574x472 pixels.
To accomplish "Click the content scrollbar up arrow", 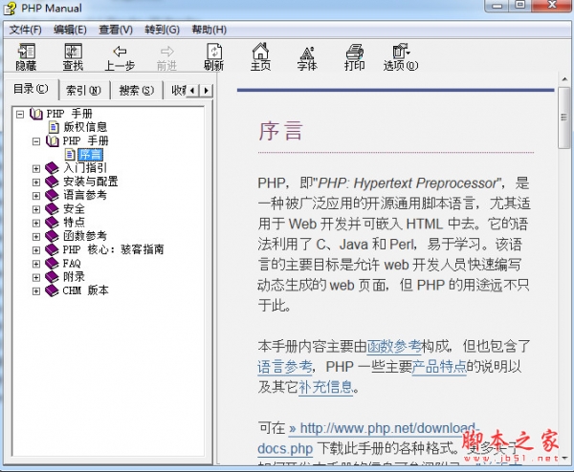I will (x=563, y=79).
